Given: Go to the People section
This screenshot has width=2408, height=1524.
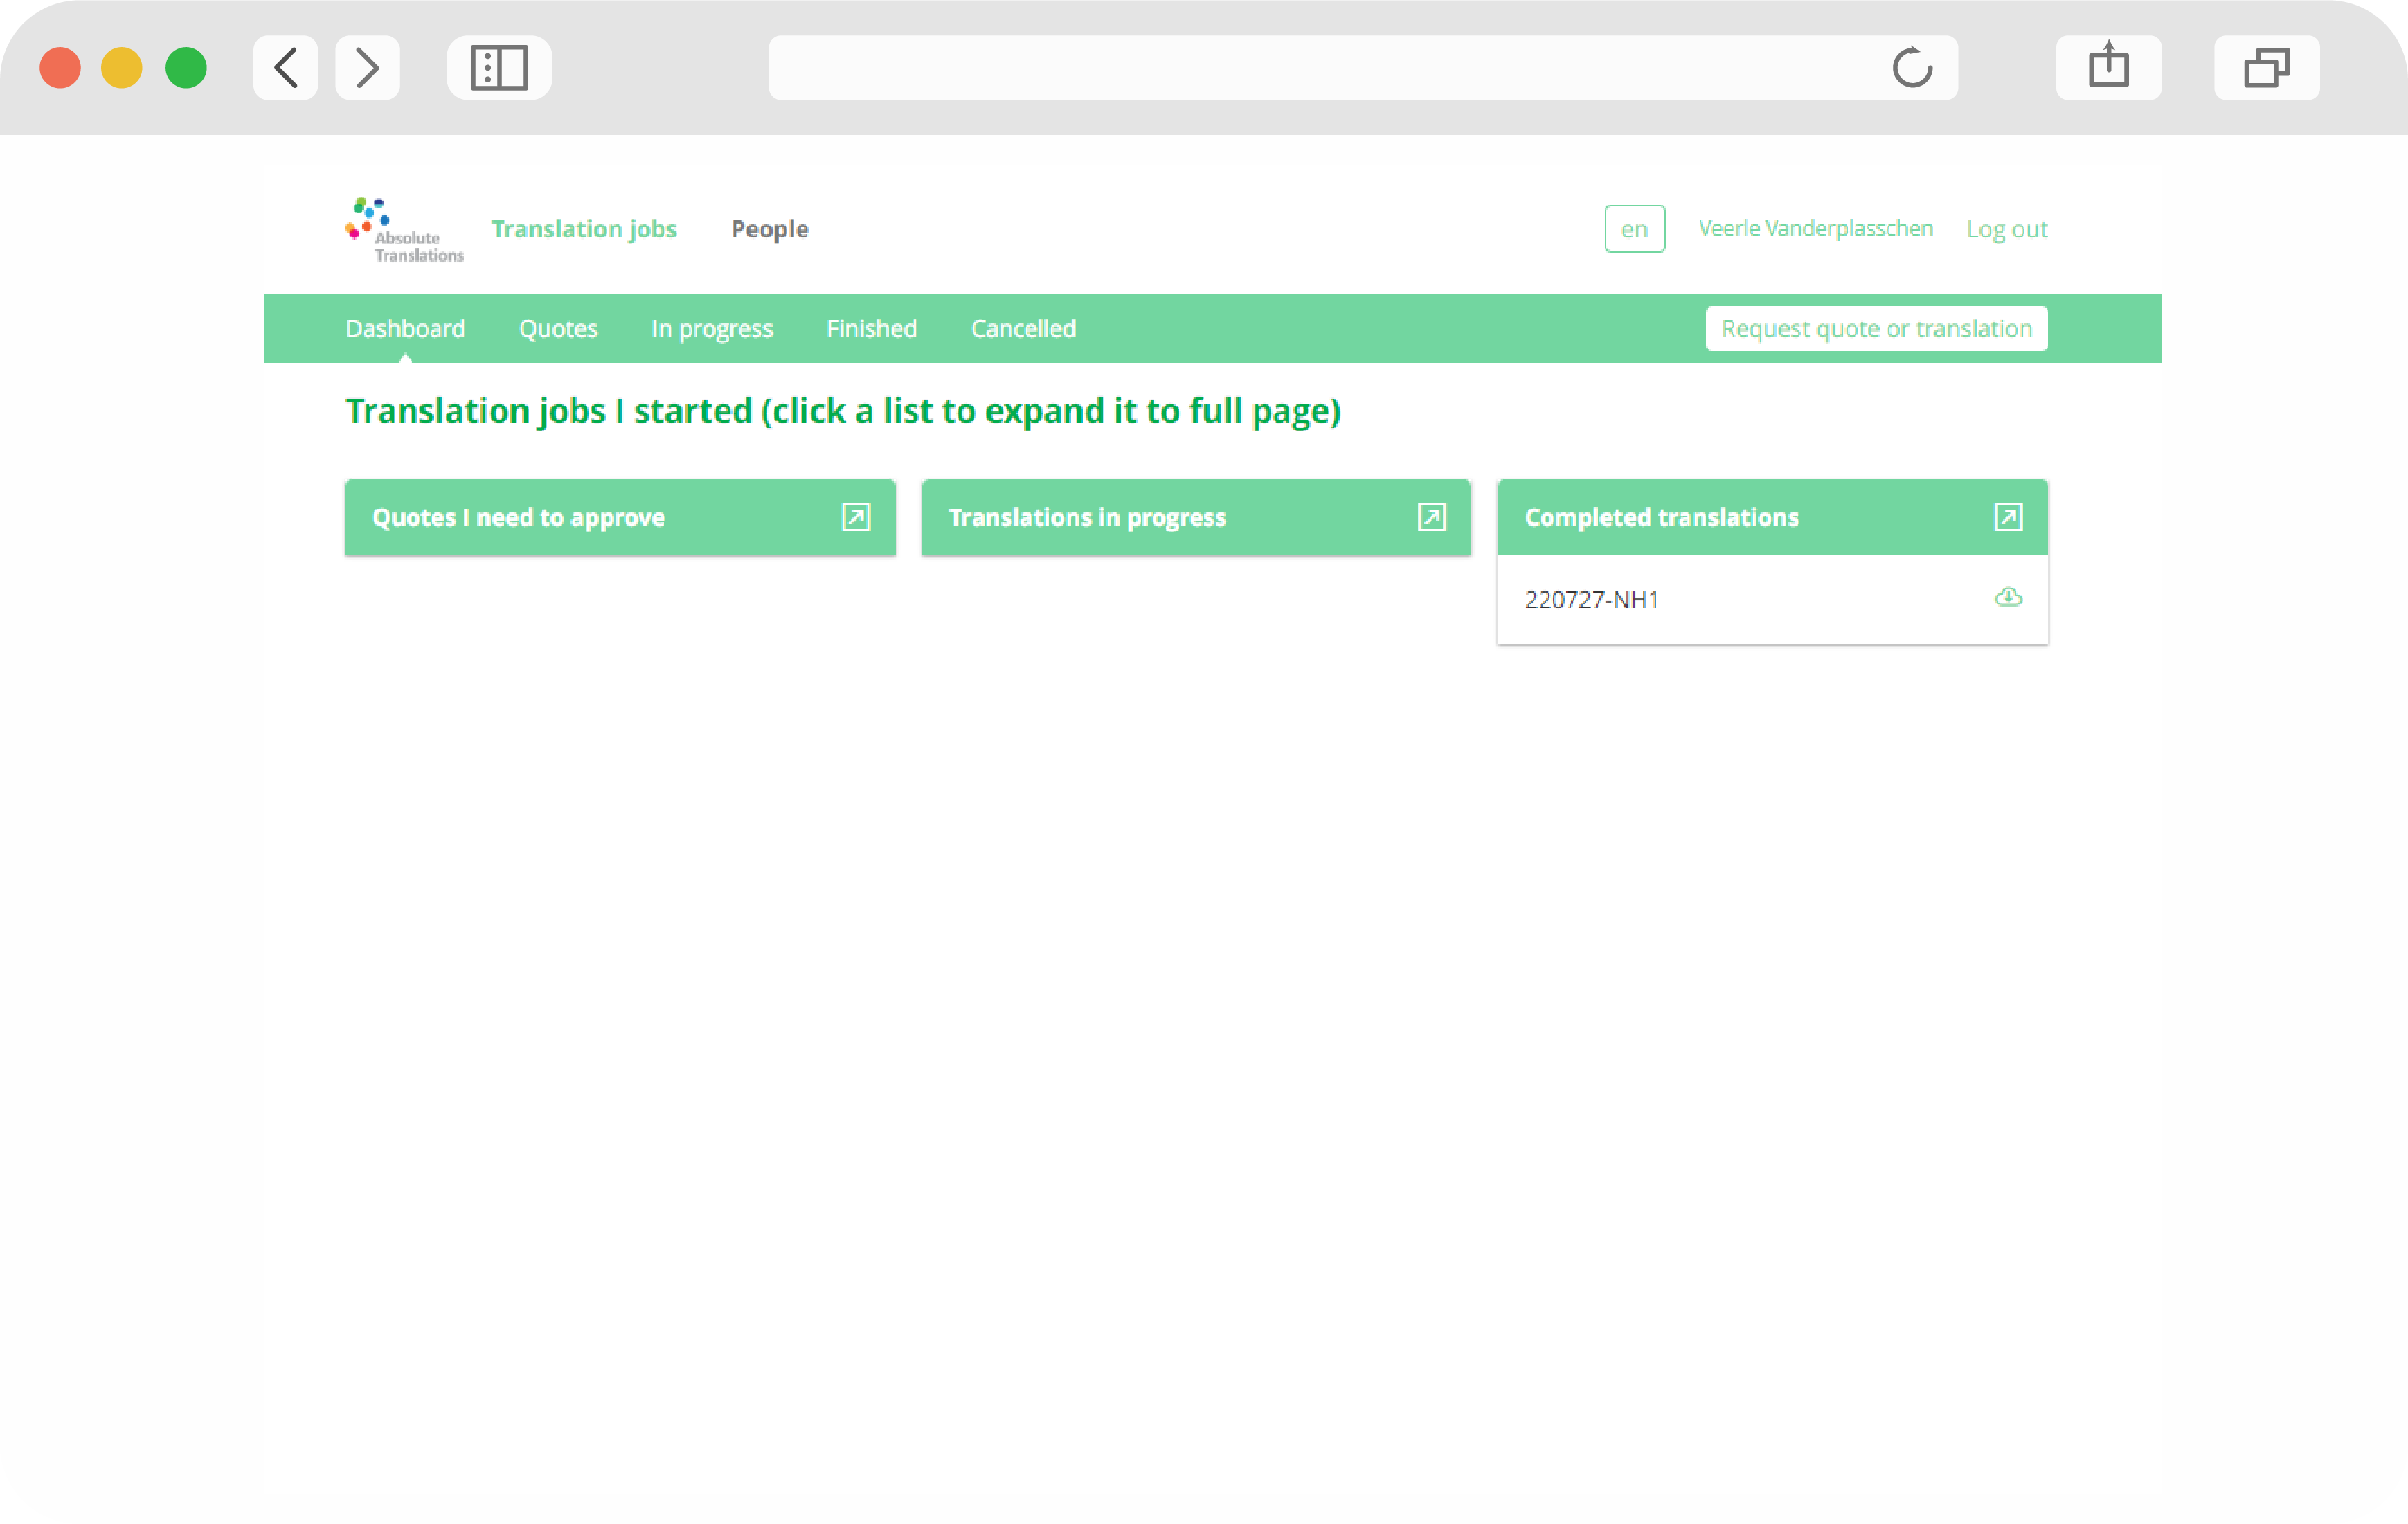Looking at the screenshot, I should coord(769,229).
